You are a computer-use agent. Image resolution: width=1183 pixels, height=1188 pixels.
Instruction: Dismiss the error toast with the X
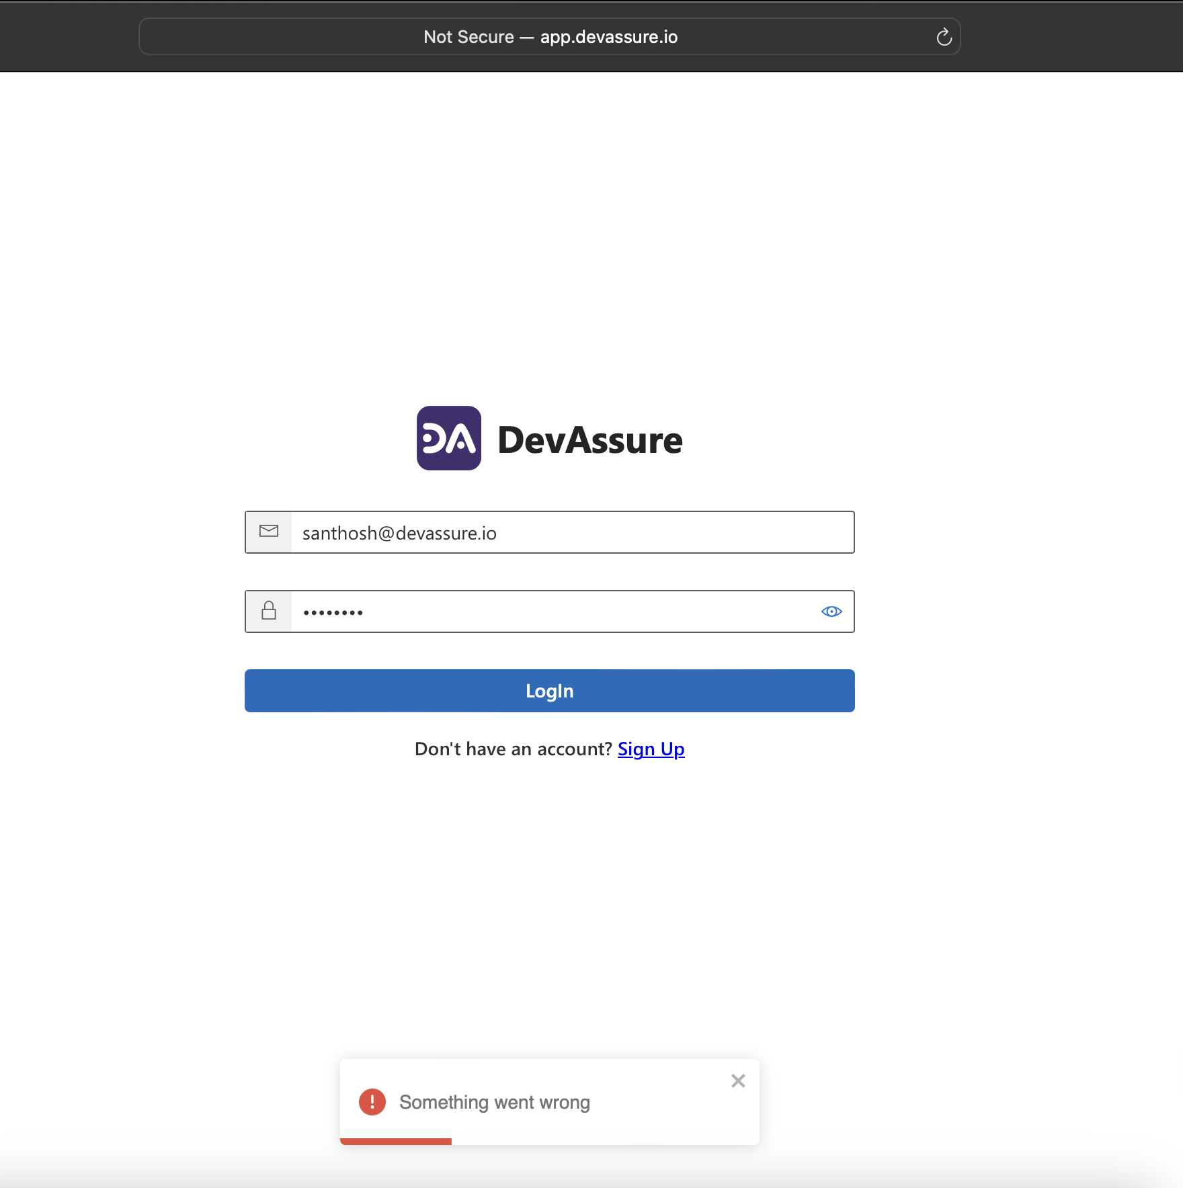tap(738, 1080)
